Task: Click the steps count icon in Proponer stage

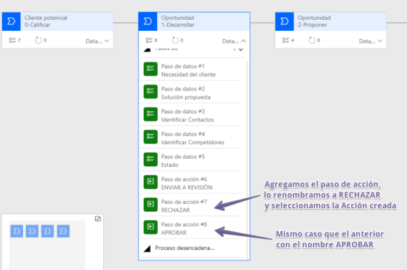Action: pyautogui.click(x=286, y=40)
